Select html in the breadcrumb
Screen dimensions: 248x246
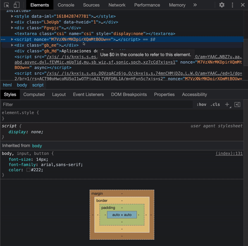(7, 85)
